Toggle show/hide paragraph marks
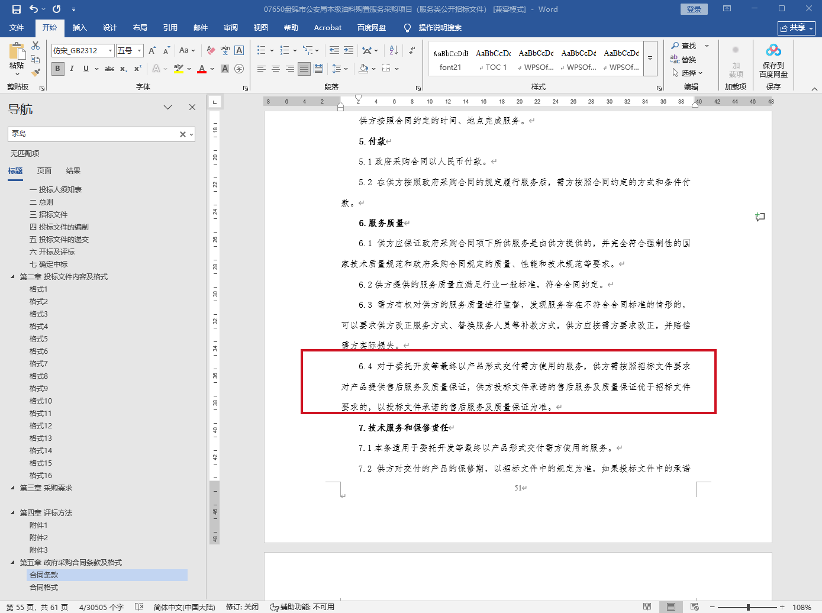The width and height of the screenshot is (822, 613). pos(412,50)
